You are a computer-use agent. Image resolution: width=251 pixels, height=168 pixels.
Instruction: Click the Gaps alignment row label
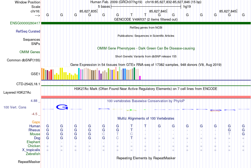36,122
